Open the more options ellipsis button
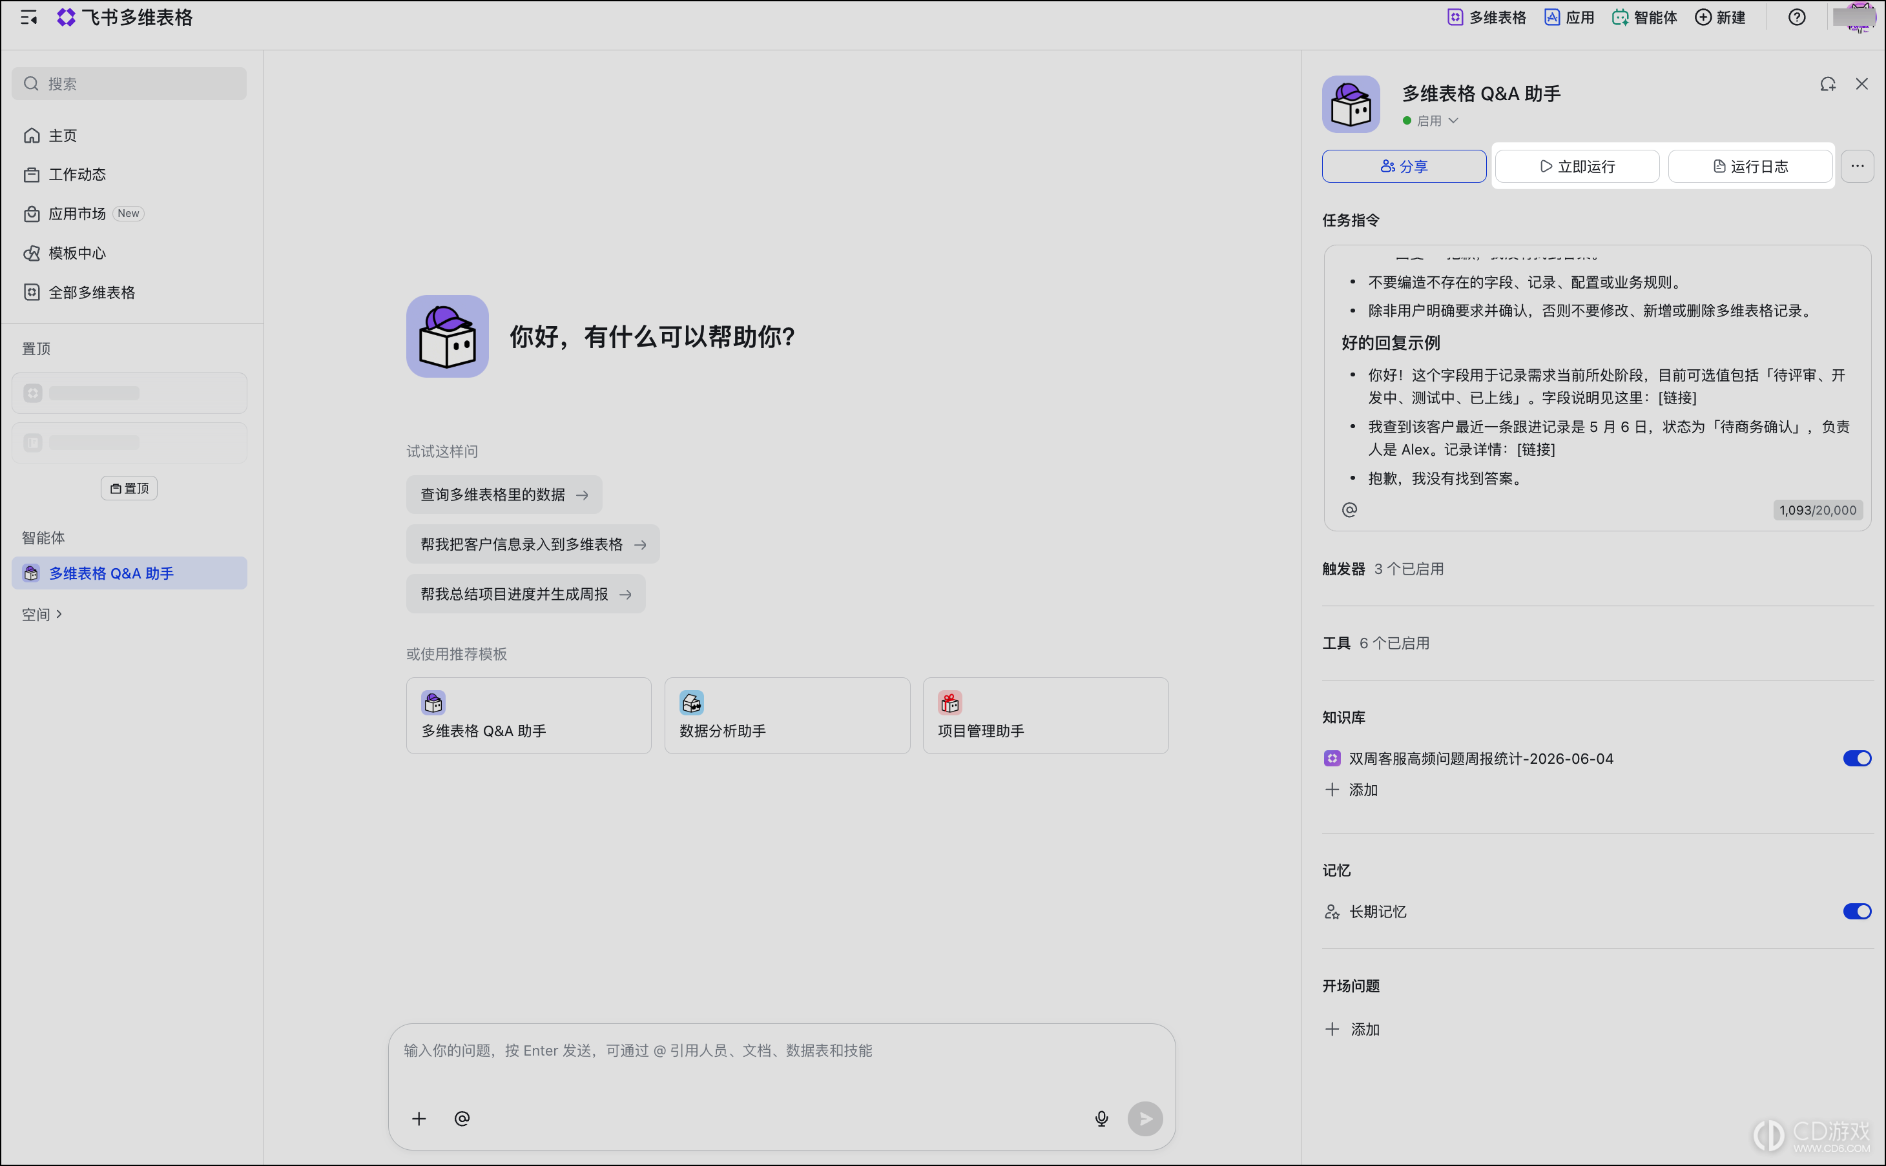This screenshot has height=1166, width=1886. (1857, 167)
